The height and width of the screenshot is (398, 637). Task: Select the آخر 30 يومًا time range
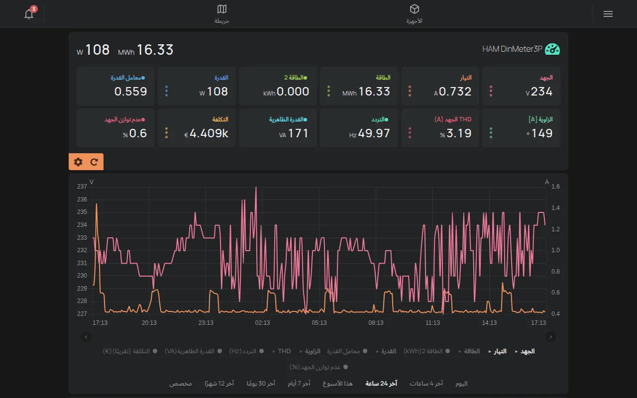point(261,384)
